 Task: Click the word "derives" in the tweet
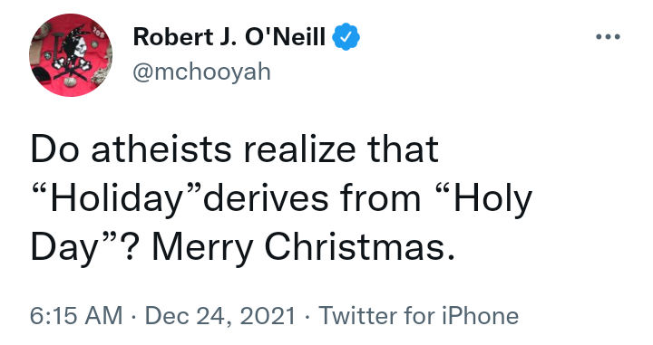click(266, 198)
